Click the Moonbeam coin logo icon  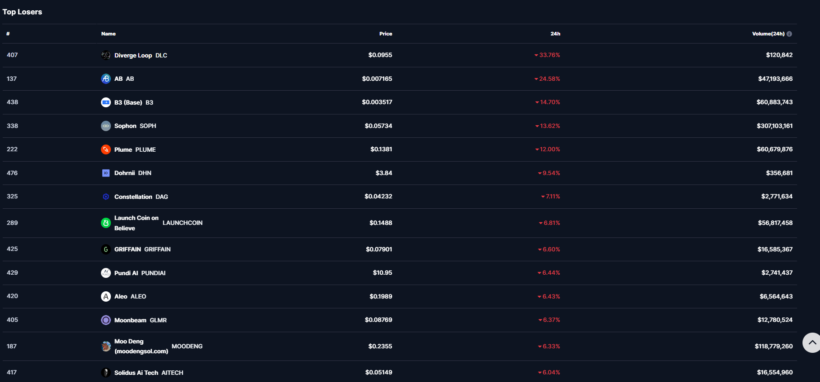(x=106, y=320)
